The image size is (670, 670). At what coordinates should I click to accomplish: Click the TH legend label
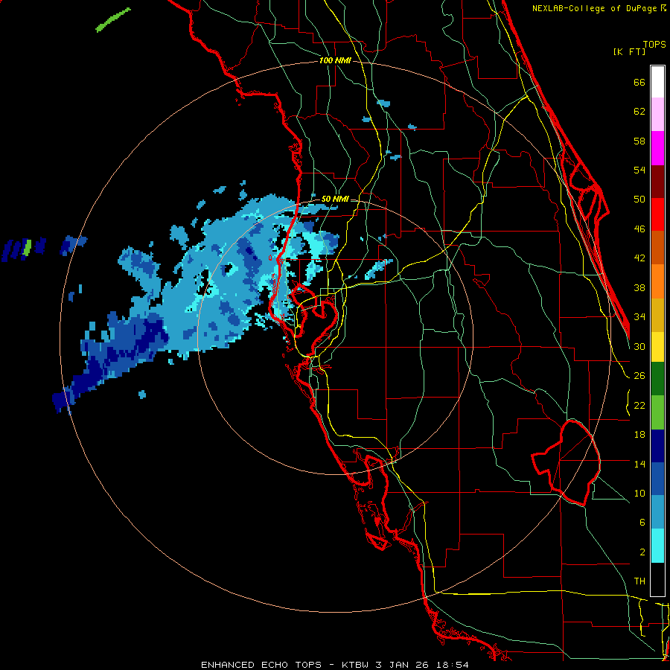(639, 581)
